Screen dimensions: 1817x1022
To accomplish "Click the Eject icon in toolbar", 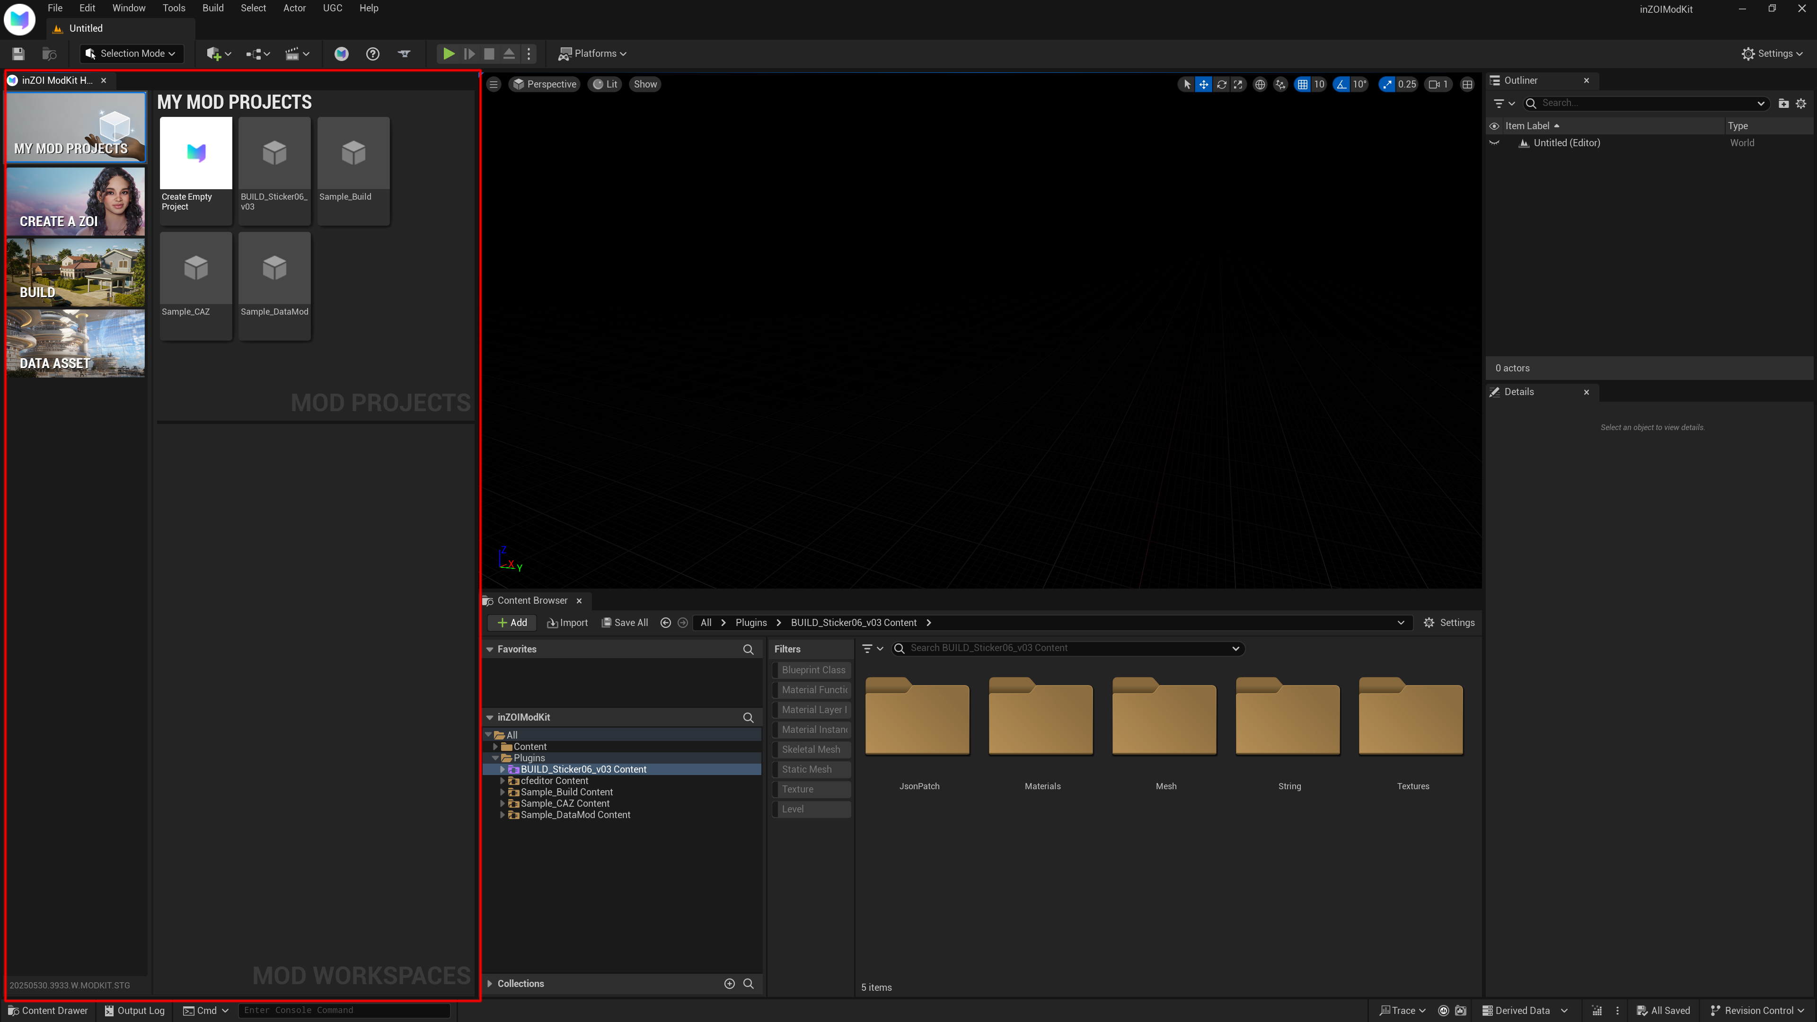I will 509,53.
